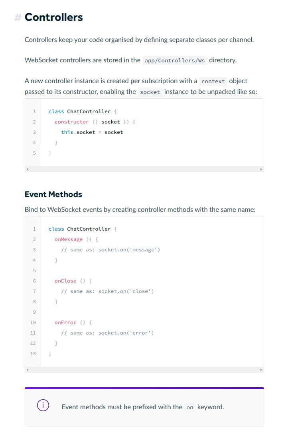Click the left scroll arrow of first code block
This screenshot has width=288, height=442.
point(27,169)
